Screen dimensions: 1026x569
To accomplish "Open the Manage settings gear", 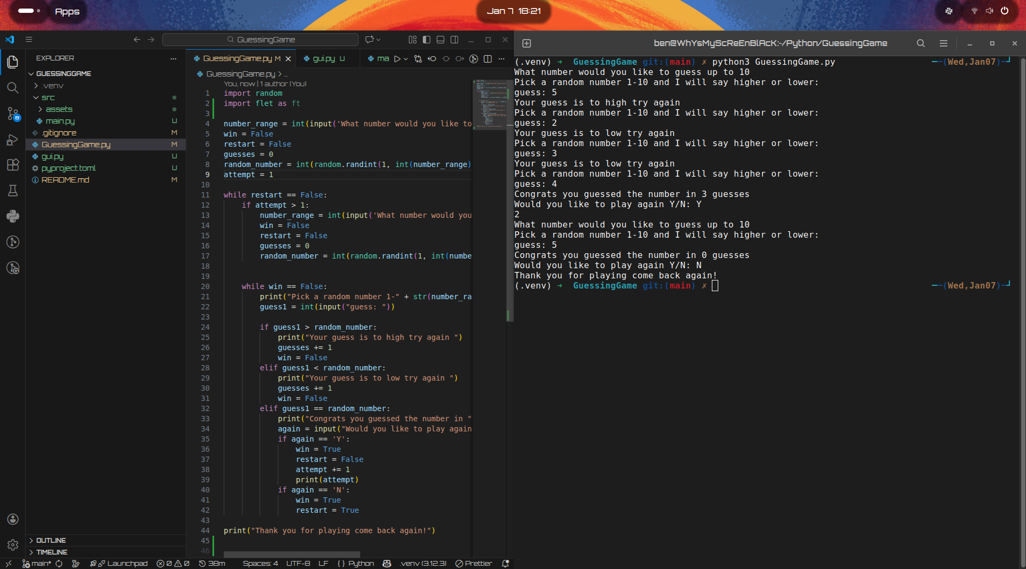I will [x=13, y=544].
